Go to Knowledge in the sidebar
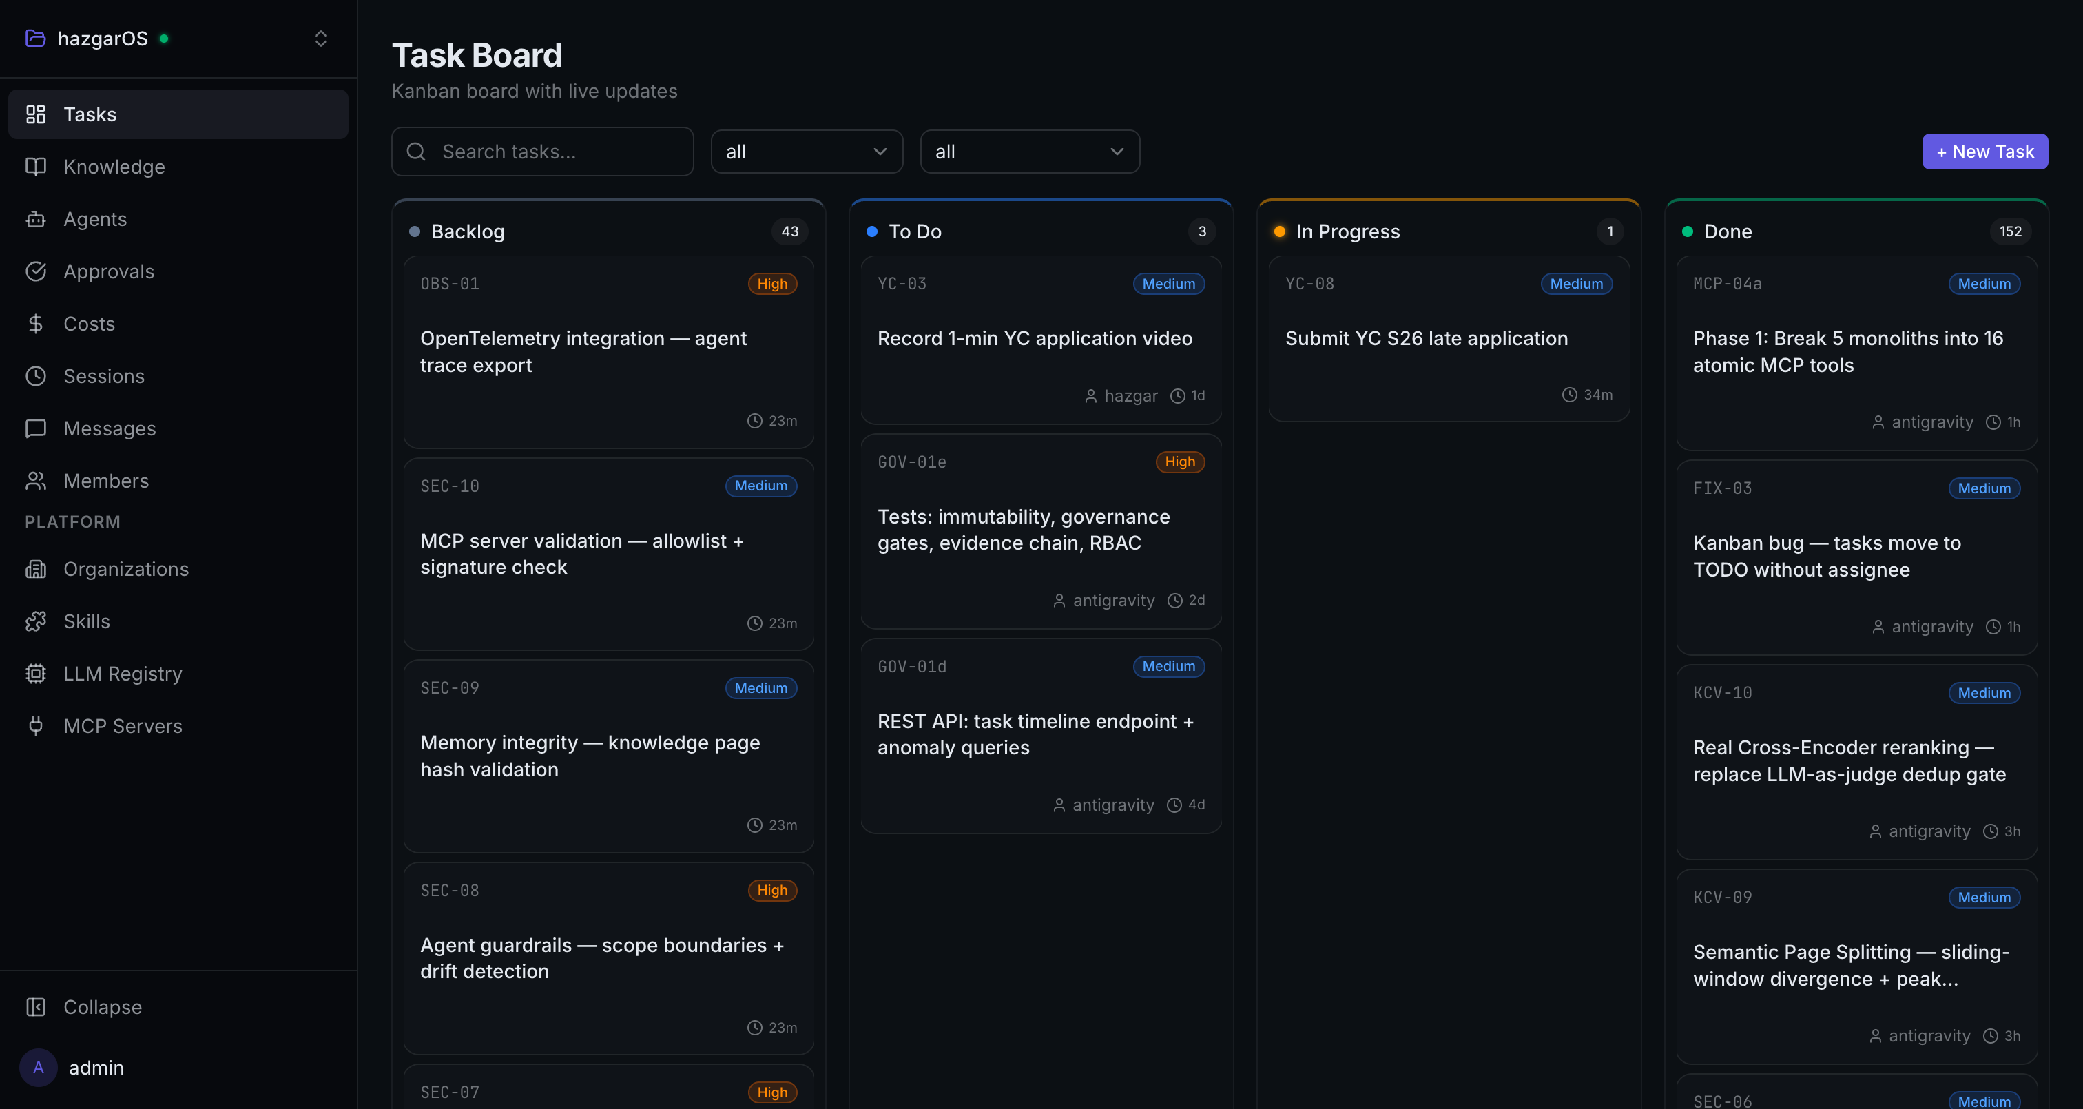Viewport: 2083px width, 1109px height. click(x=178, y=167)
